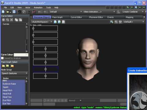Click the white page icon after AutoWorkspace
This screenshot has width=147, height=110.
(x=63, y=22)
